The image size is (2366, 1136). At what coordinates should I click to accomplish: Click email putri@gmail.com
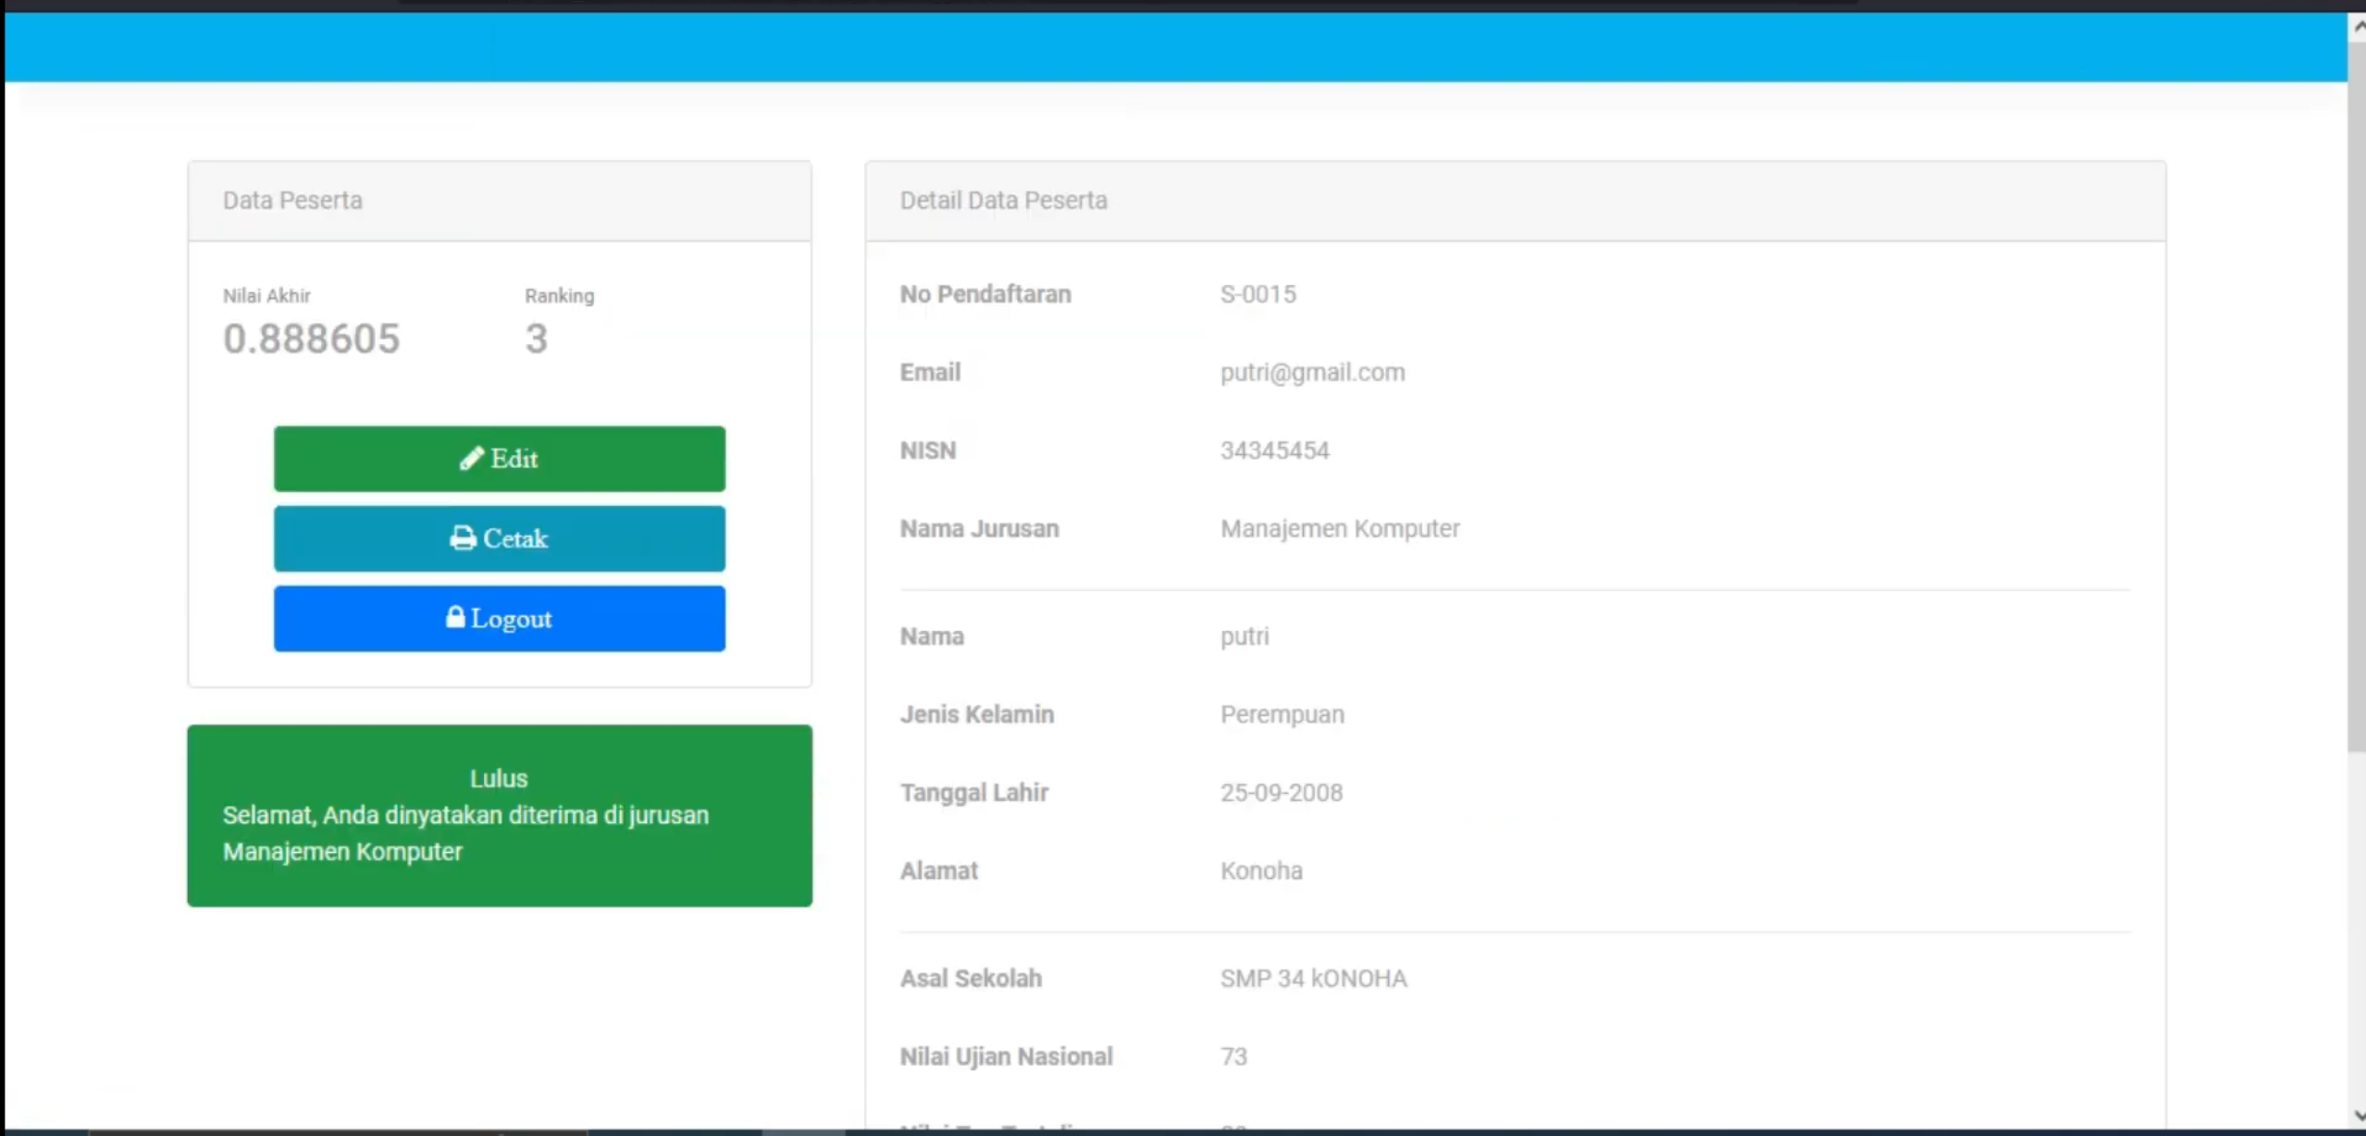click(1312, 372)
